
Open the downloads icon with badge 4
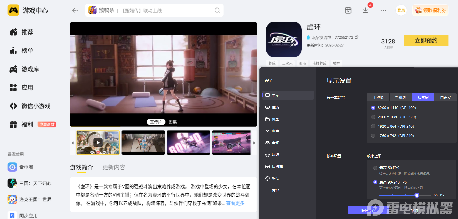click(x=365, y=10)
